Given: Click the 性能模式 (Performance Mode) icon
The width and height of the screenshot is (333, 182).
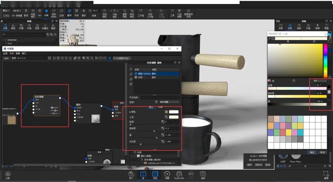Looking at the screenshot, I should [x=33, y=13].
